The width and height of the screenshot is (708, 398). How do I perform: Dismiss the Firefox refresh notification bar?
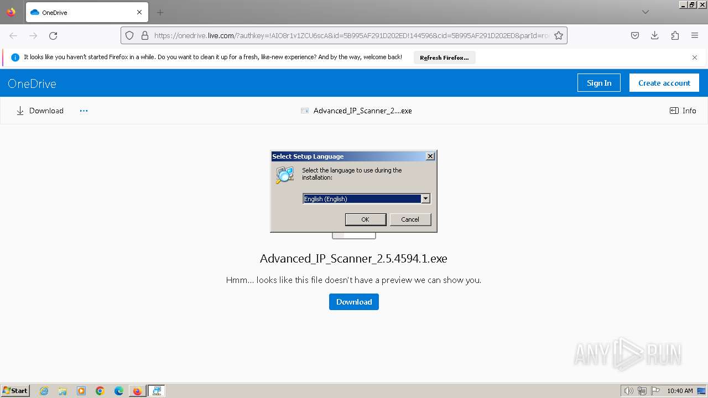(695, 57)
